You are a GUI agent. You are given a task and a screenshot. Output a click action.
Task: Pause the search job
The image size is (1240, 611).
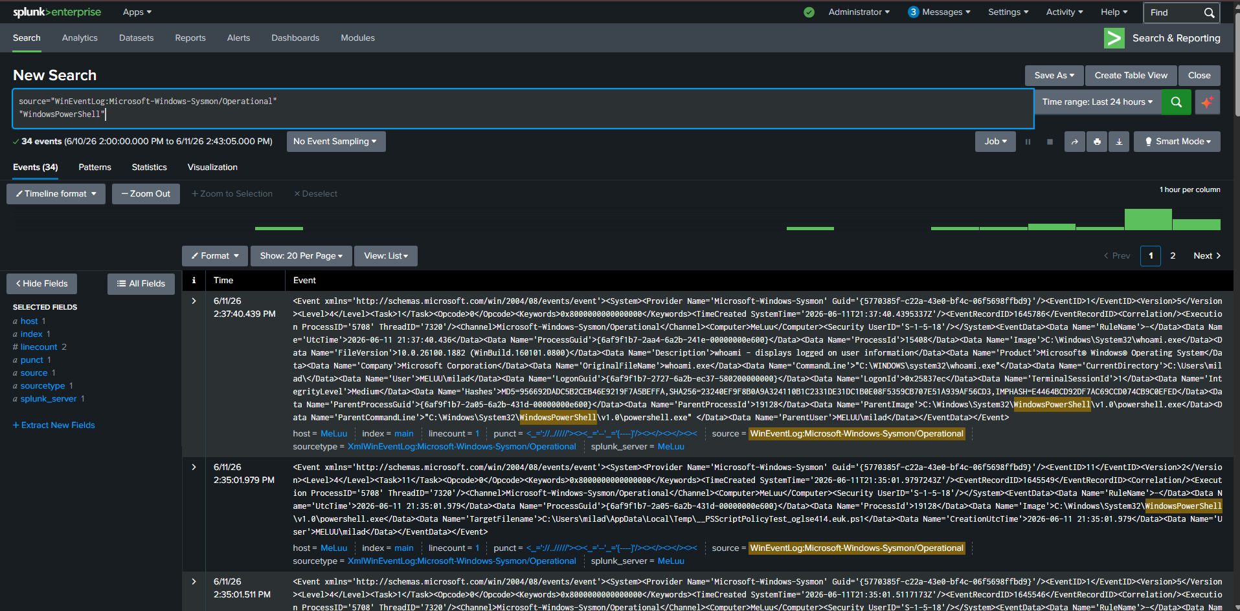1028,142
